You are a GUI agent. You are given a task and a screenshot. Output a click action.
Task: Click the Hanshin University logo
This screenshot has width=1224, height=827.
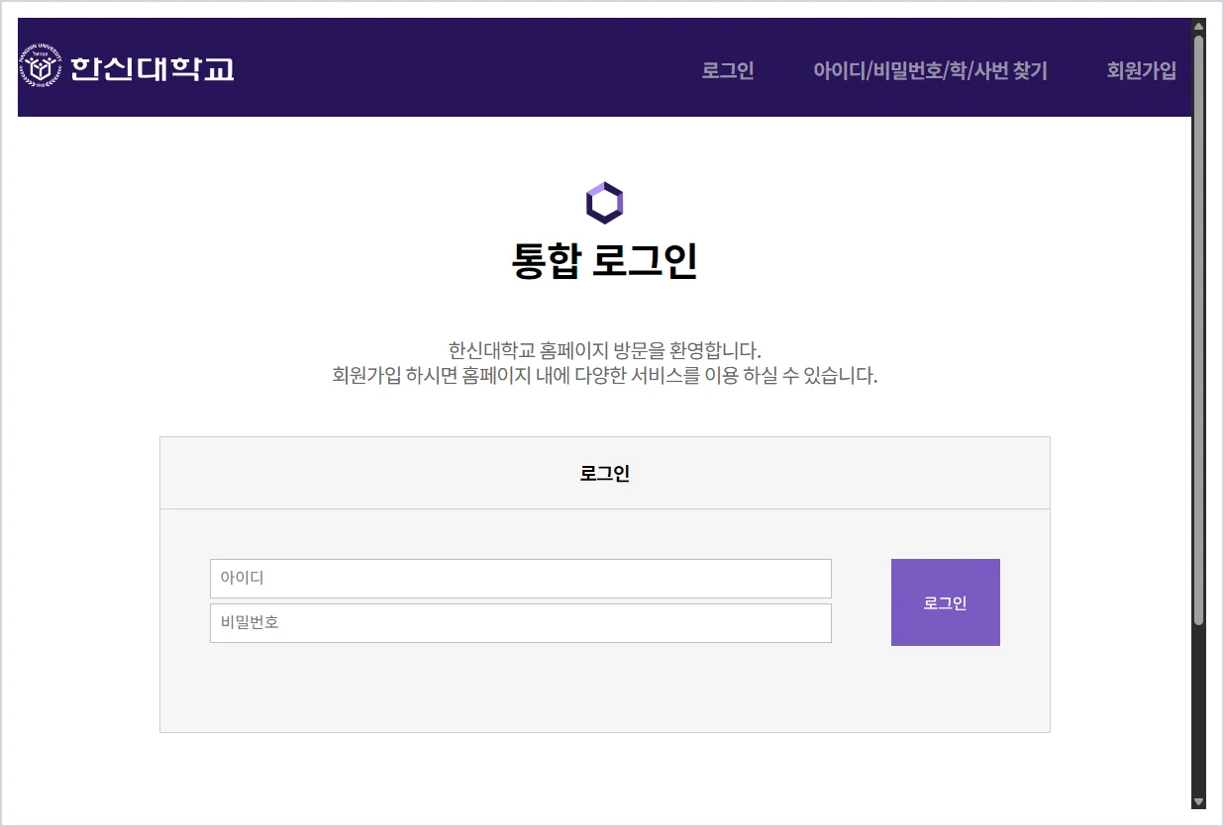[127, 67]
